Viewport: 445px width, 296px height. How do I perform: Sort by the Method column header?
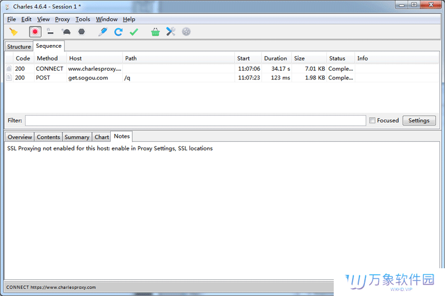click(x=50, y=58)
